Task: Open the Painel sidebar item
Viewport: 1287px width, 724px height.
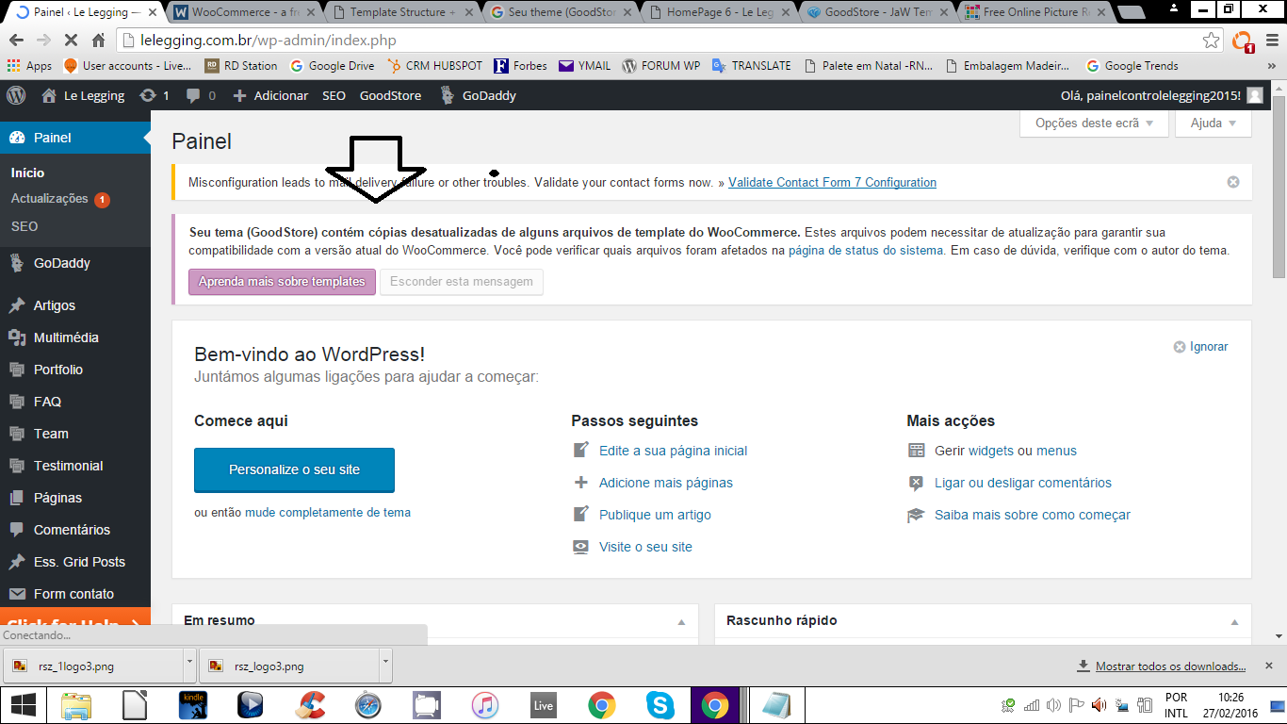Action: point(75,138)
